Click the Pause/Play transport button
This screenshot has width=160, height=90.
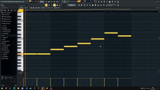pos(33,2)
